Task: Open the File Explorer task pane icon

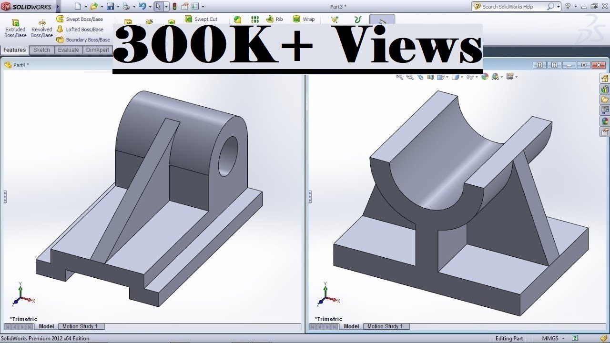Action: (x=605, y=100)
